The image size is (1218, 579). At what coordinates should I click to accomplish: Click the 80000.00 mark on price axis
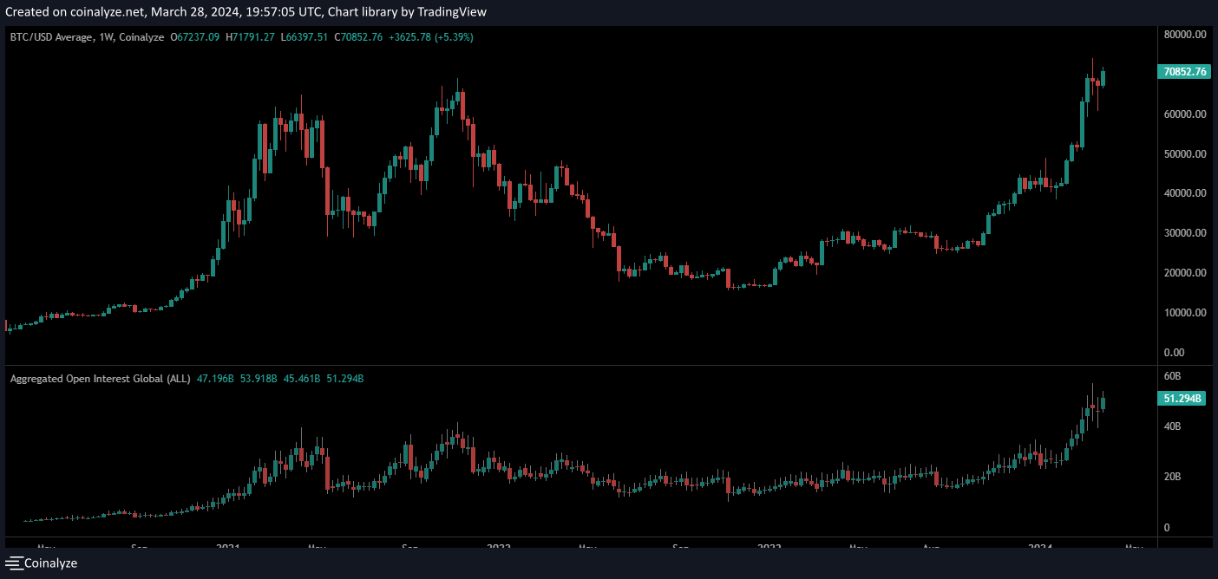pyautogui.click(x=1185, y=35)
